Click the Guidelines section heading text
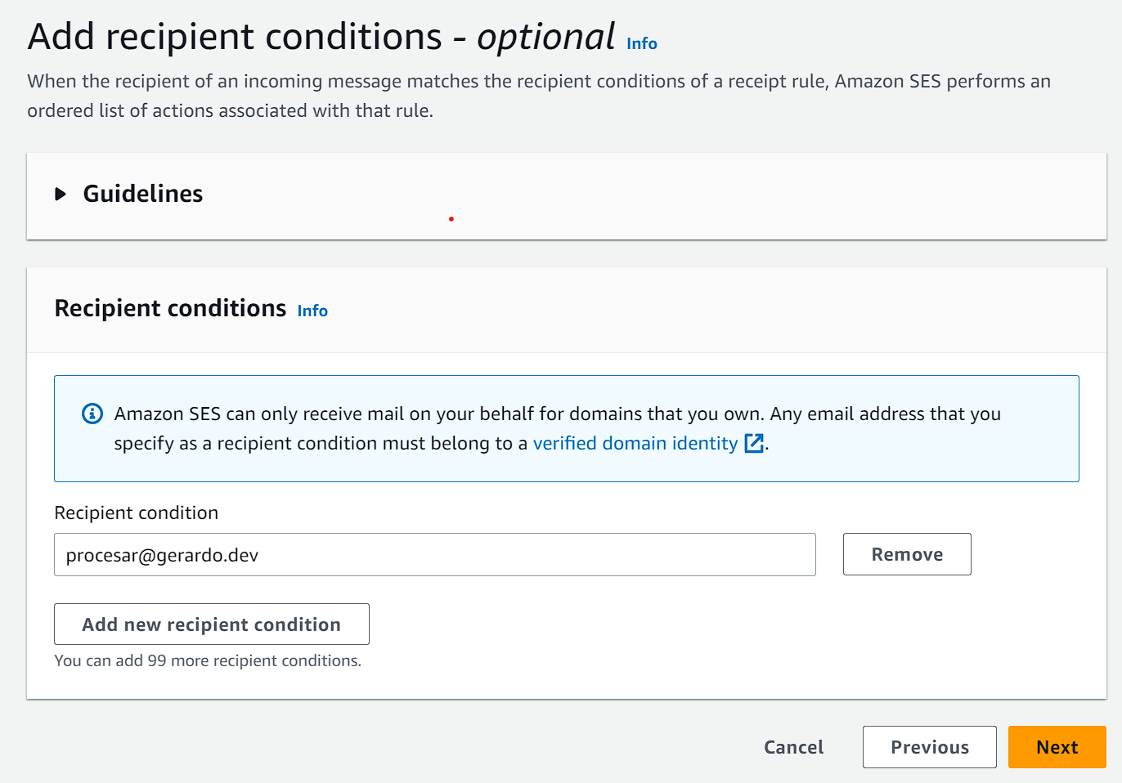This screenshot has width=1122, height=783. coord(143,194)
